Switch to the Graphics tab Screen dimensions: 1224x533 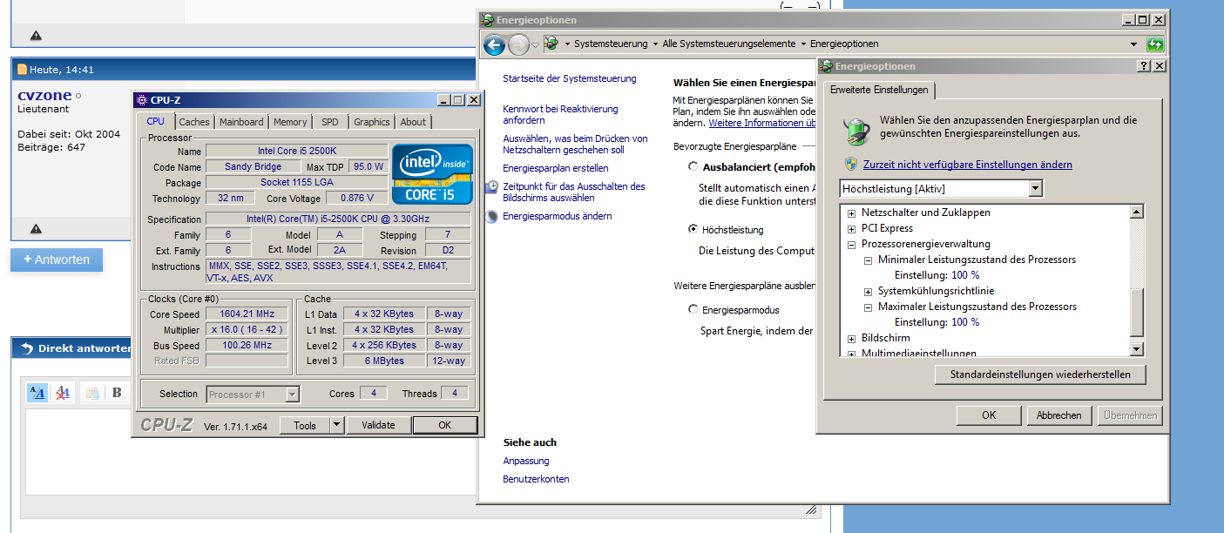[x=372, y=122]
